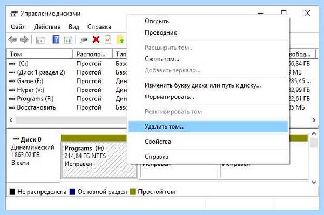Click the red X delete icon
Image resolution: width=324 pixels, height=215 pixels.
(96, 39)
